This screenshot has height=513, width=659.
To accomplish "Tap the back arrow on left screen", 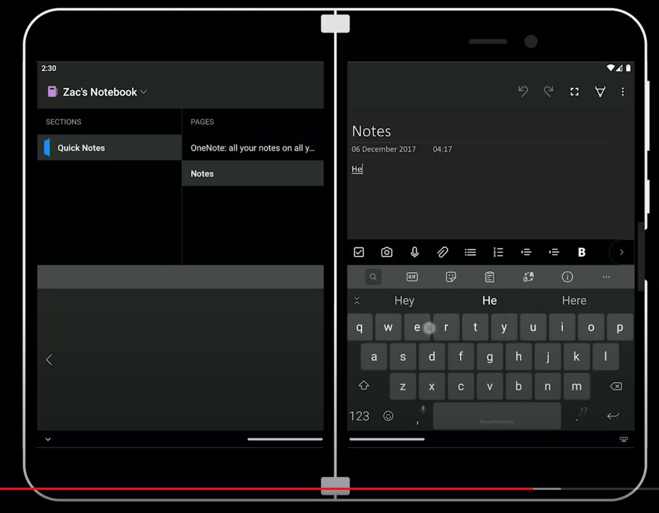I will pos(49,360).
